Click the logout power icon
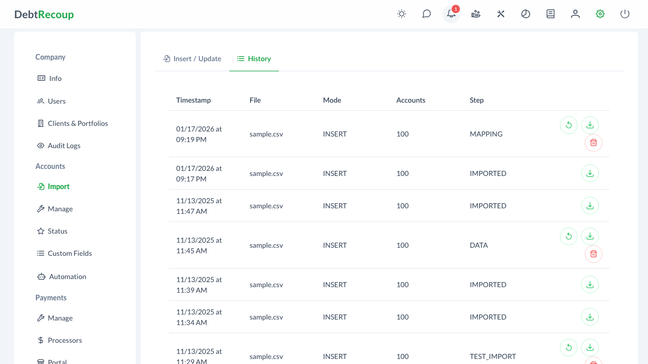Screen dimensions: 648x364 tap(625, 14)
